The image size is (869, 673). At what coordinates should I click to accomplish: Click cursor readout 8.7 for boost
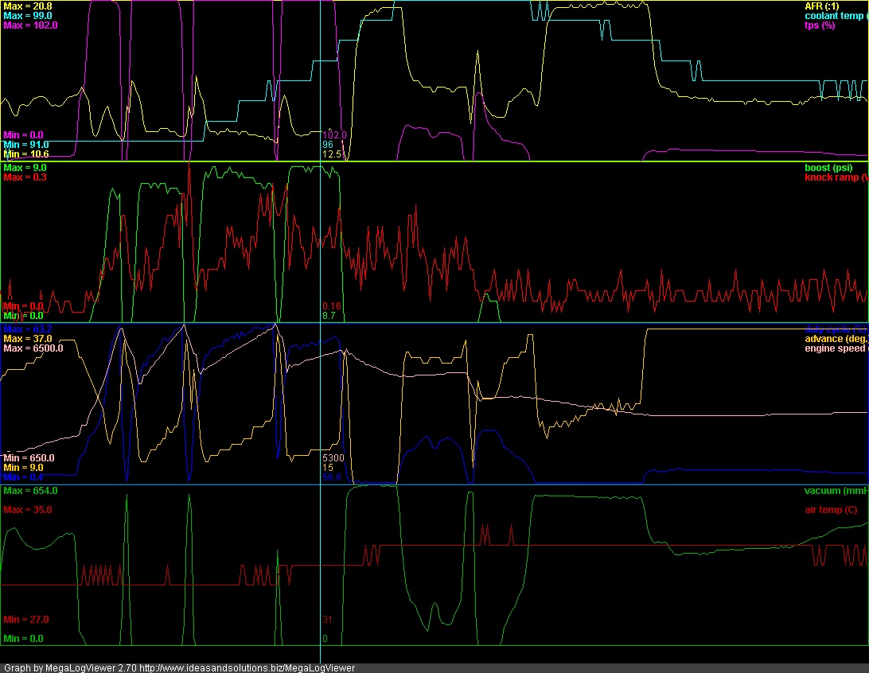pyautogui.click(x=329, y=315)
